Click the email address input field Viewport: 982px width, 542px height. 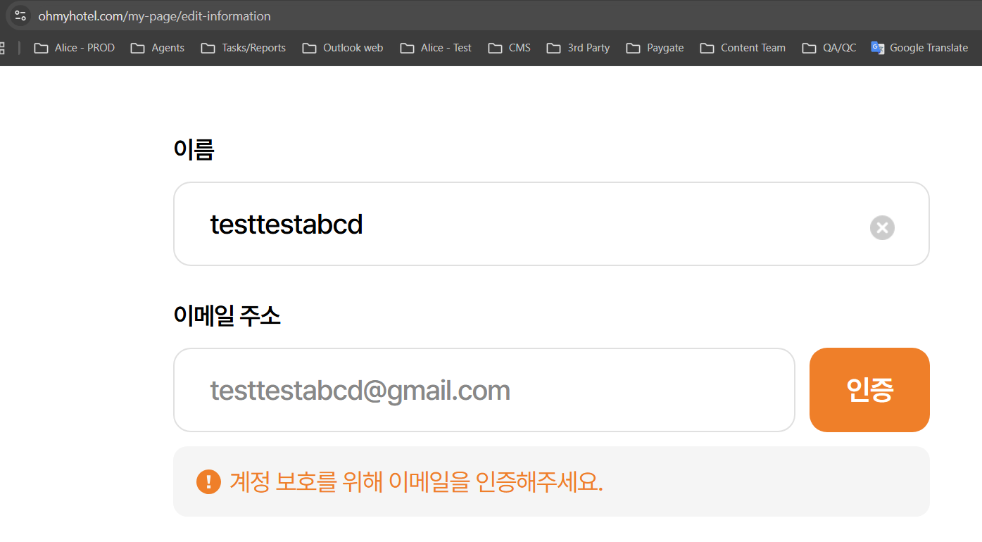coord(484,390)
